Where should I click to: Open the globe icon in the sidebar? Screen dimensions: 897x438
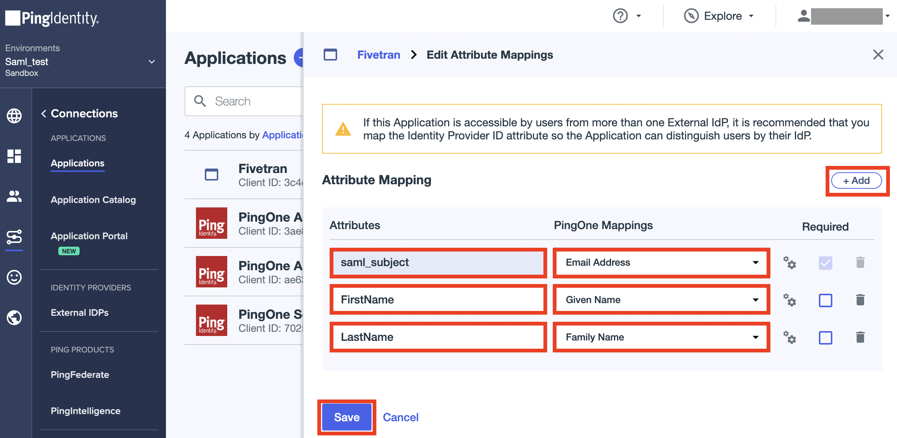tap(14, 115)
